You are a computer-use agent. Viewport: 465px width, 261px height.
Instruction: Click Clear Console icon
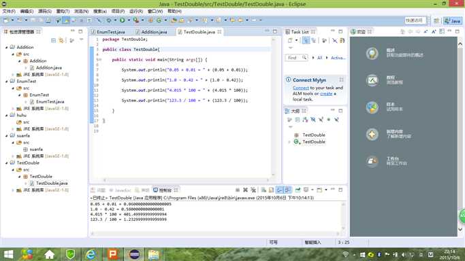click(x=263, y=190)
